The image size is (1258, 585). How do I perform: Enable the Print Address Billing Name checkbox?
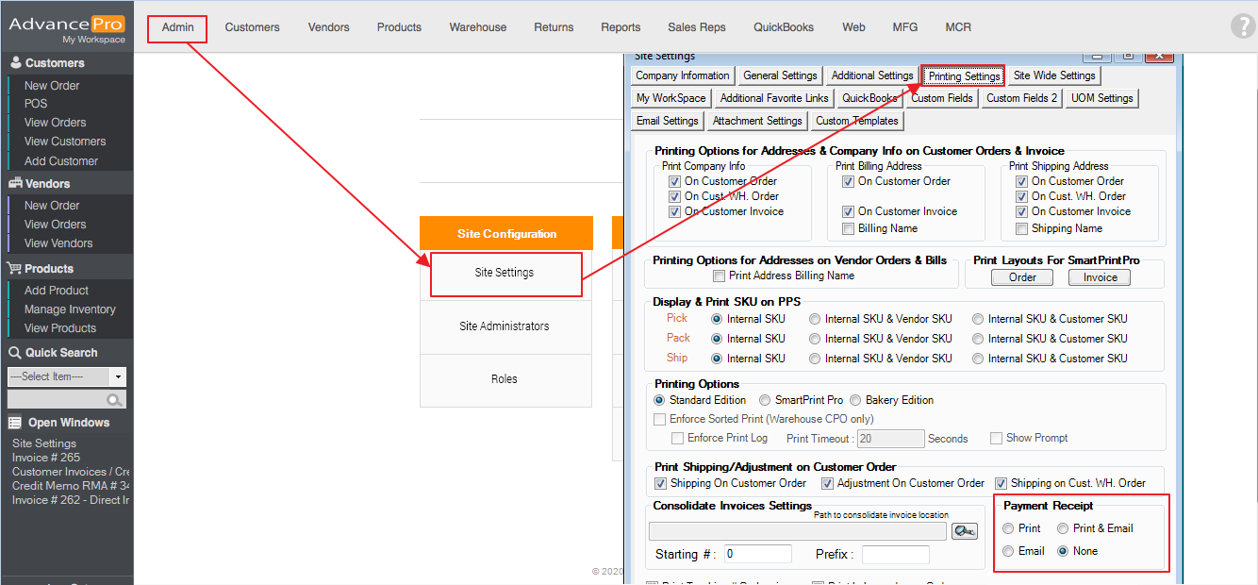point(720,276)
